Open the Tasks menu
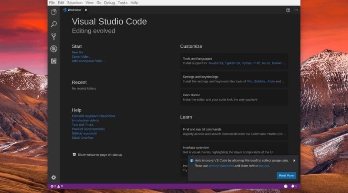This screenshot has height=193, width=348. pyautogui.click(x=123, y=3)
